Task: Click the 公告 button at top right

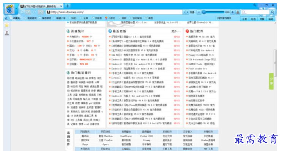Action: [x=244, y=19]
